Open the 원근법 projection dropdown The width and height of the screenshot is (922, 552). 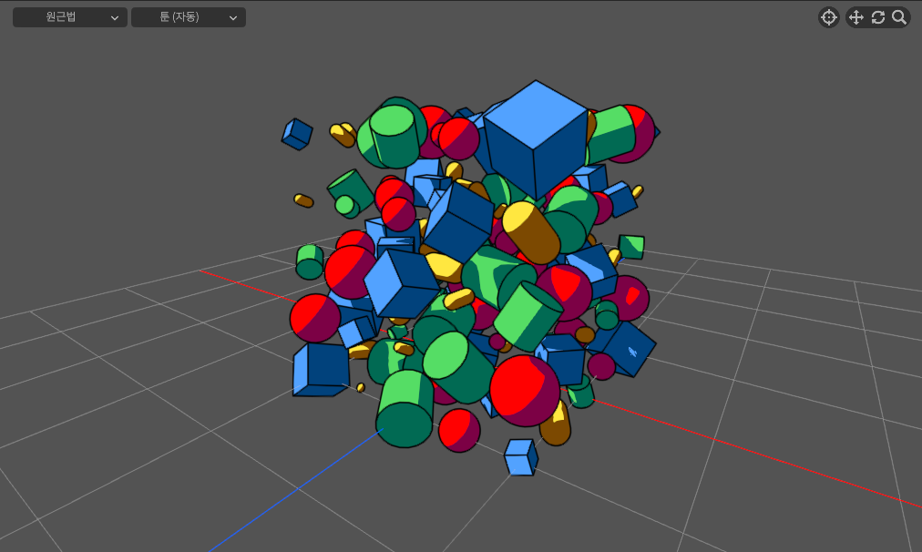[x=70, y=17]
